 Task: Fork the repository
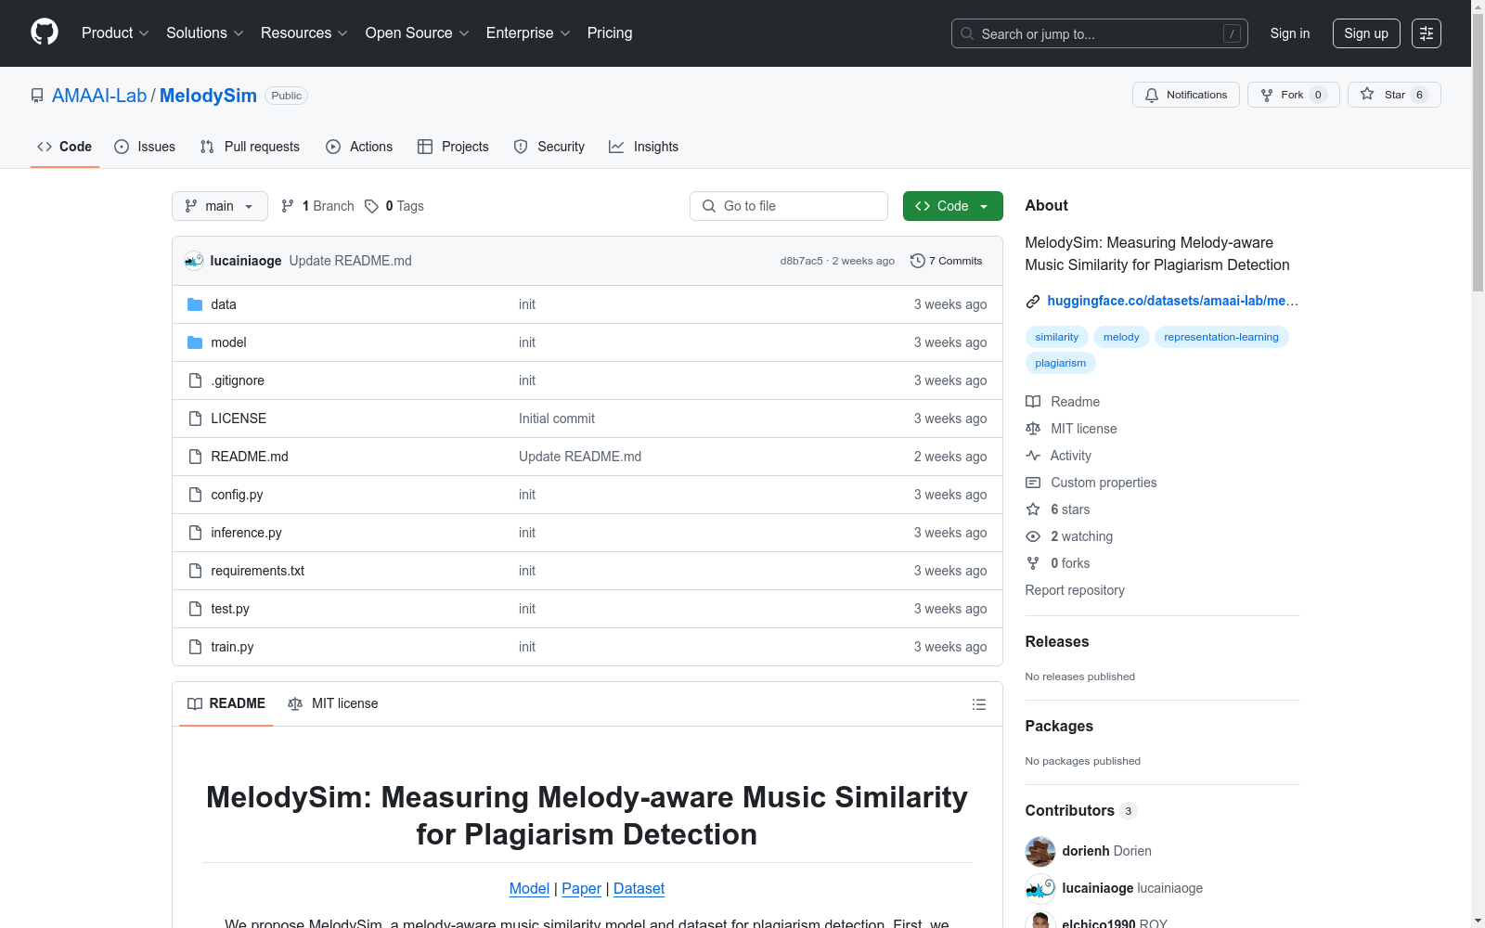[x=1293, y=95]
